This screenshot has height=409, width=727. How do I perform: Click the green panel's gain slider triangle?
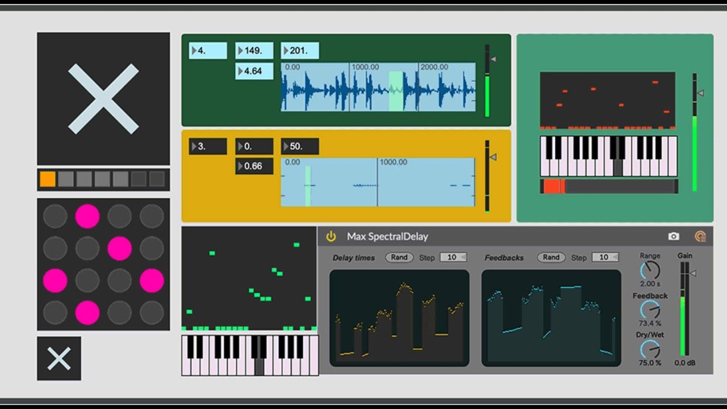coord(493,59)
